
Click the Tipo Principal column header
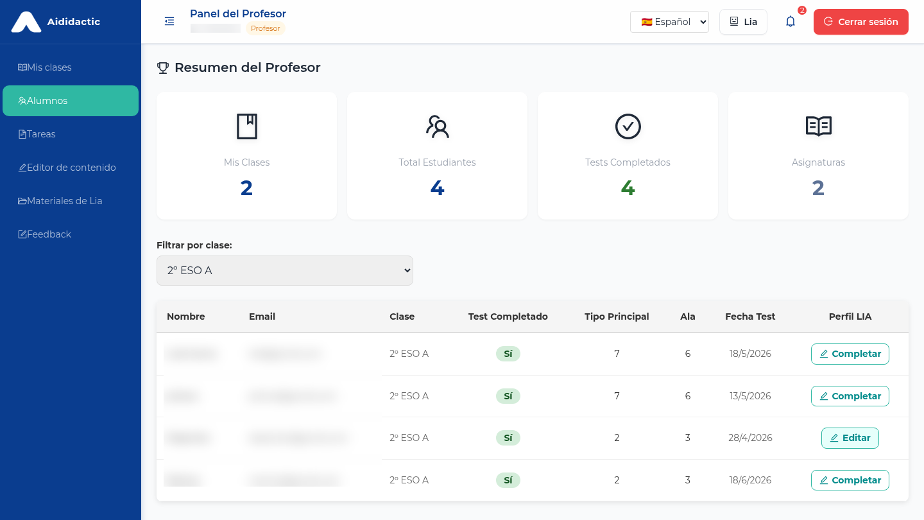point(617,316)
